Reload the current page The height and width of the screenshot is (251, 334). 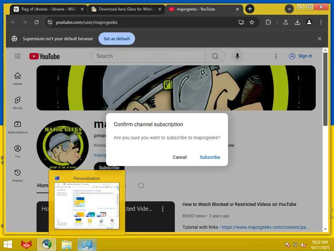(x=37, y=22)
